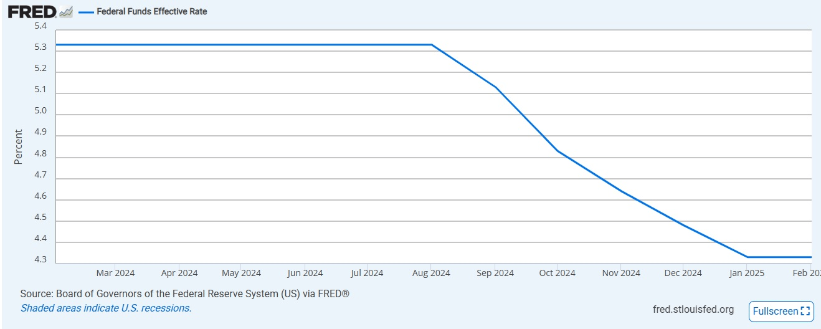Screen dimensions: 821x329
Task: Click the Jun 2024 x-axis label
Action: point(305,273)
